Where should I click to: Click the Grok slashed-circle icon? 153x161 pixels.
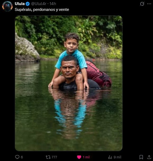tap(142, 4)
